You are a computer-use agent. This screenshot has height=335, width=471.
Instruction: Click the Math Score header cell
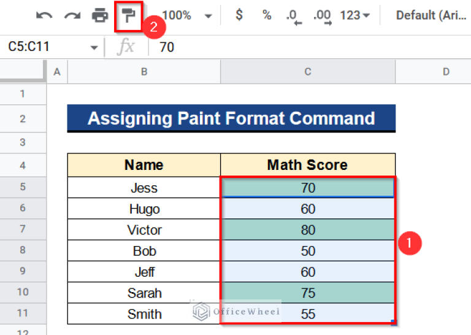click(307, 164)
